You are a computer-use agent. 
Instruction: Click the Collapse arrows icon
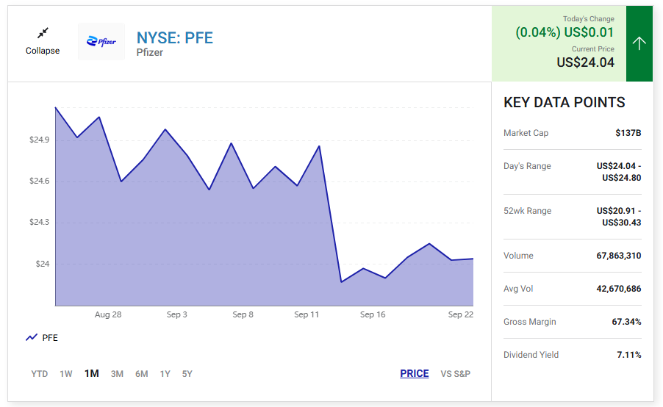43,33
